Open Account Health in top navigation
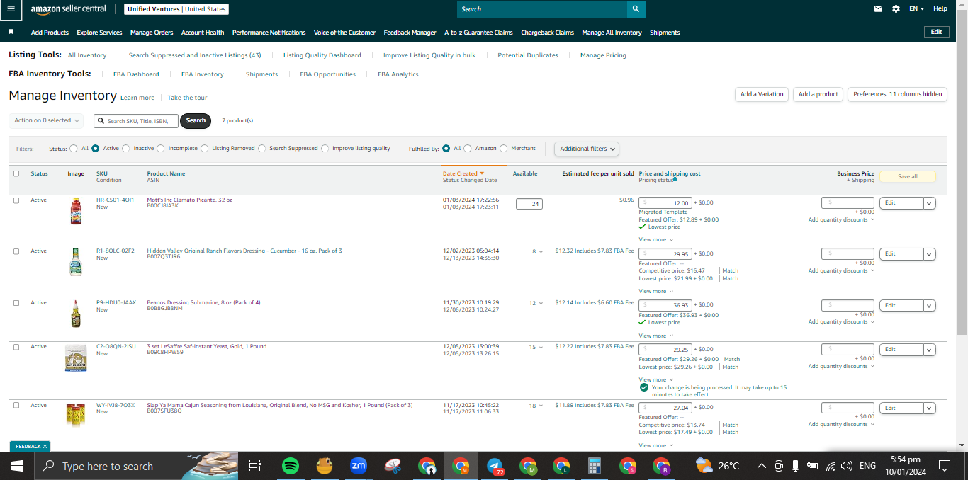 pos(203,33)
